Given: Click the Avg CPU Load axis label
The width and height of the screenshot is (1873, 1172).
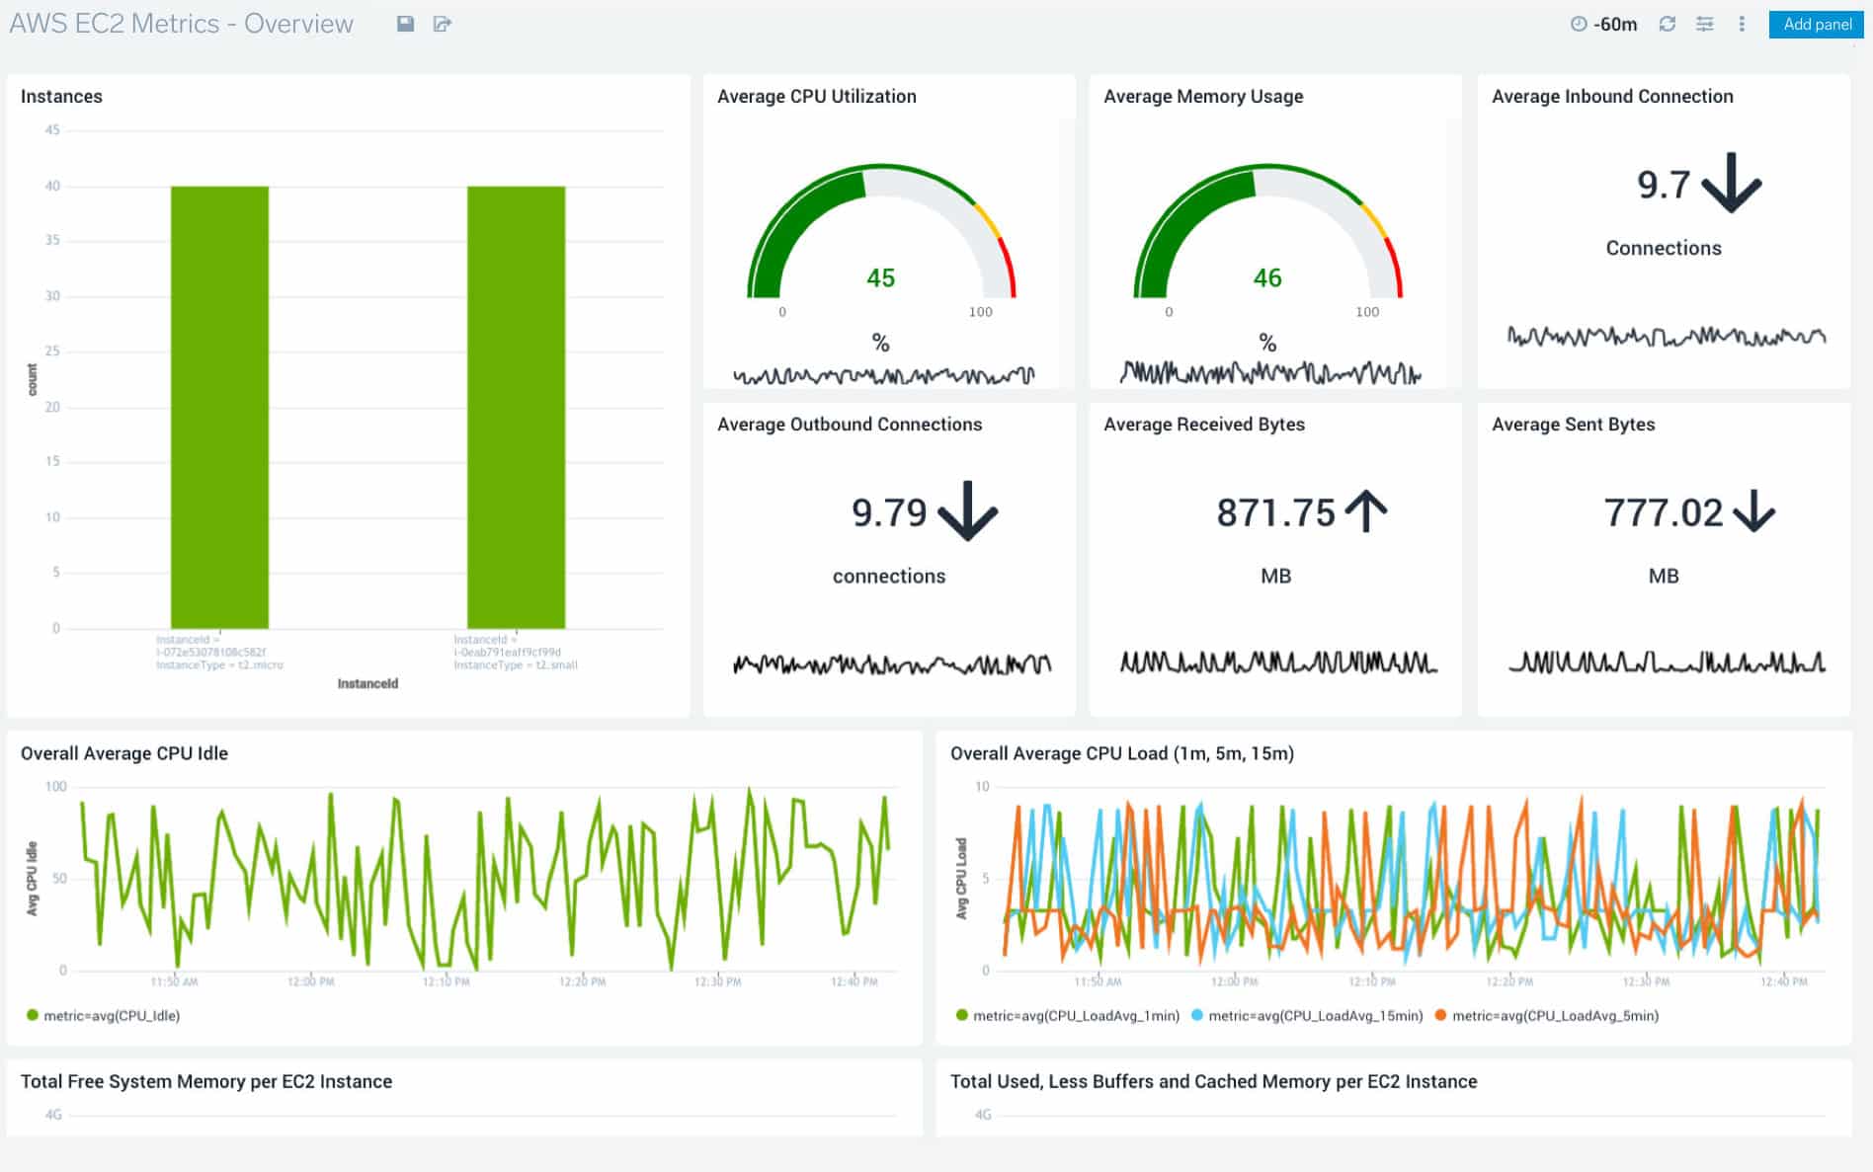Looking at the screenshot, I should coord(961,879).
